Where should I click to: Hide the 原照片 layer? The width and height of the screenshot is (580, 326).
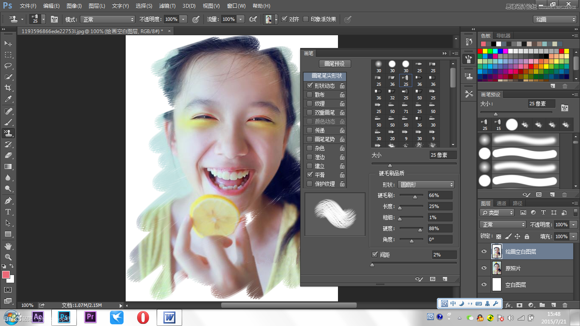click(x=484, y=268)
